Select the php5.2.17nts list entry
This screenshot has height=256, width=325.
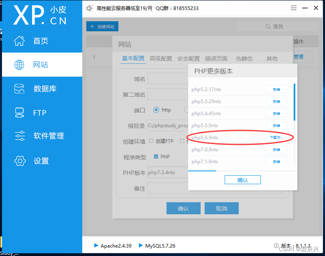coord(240,89)
